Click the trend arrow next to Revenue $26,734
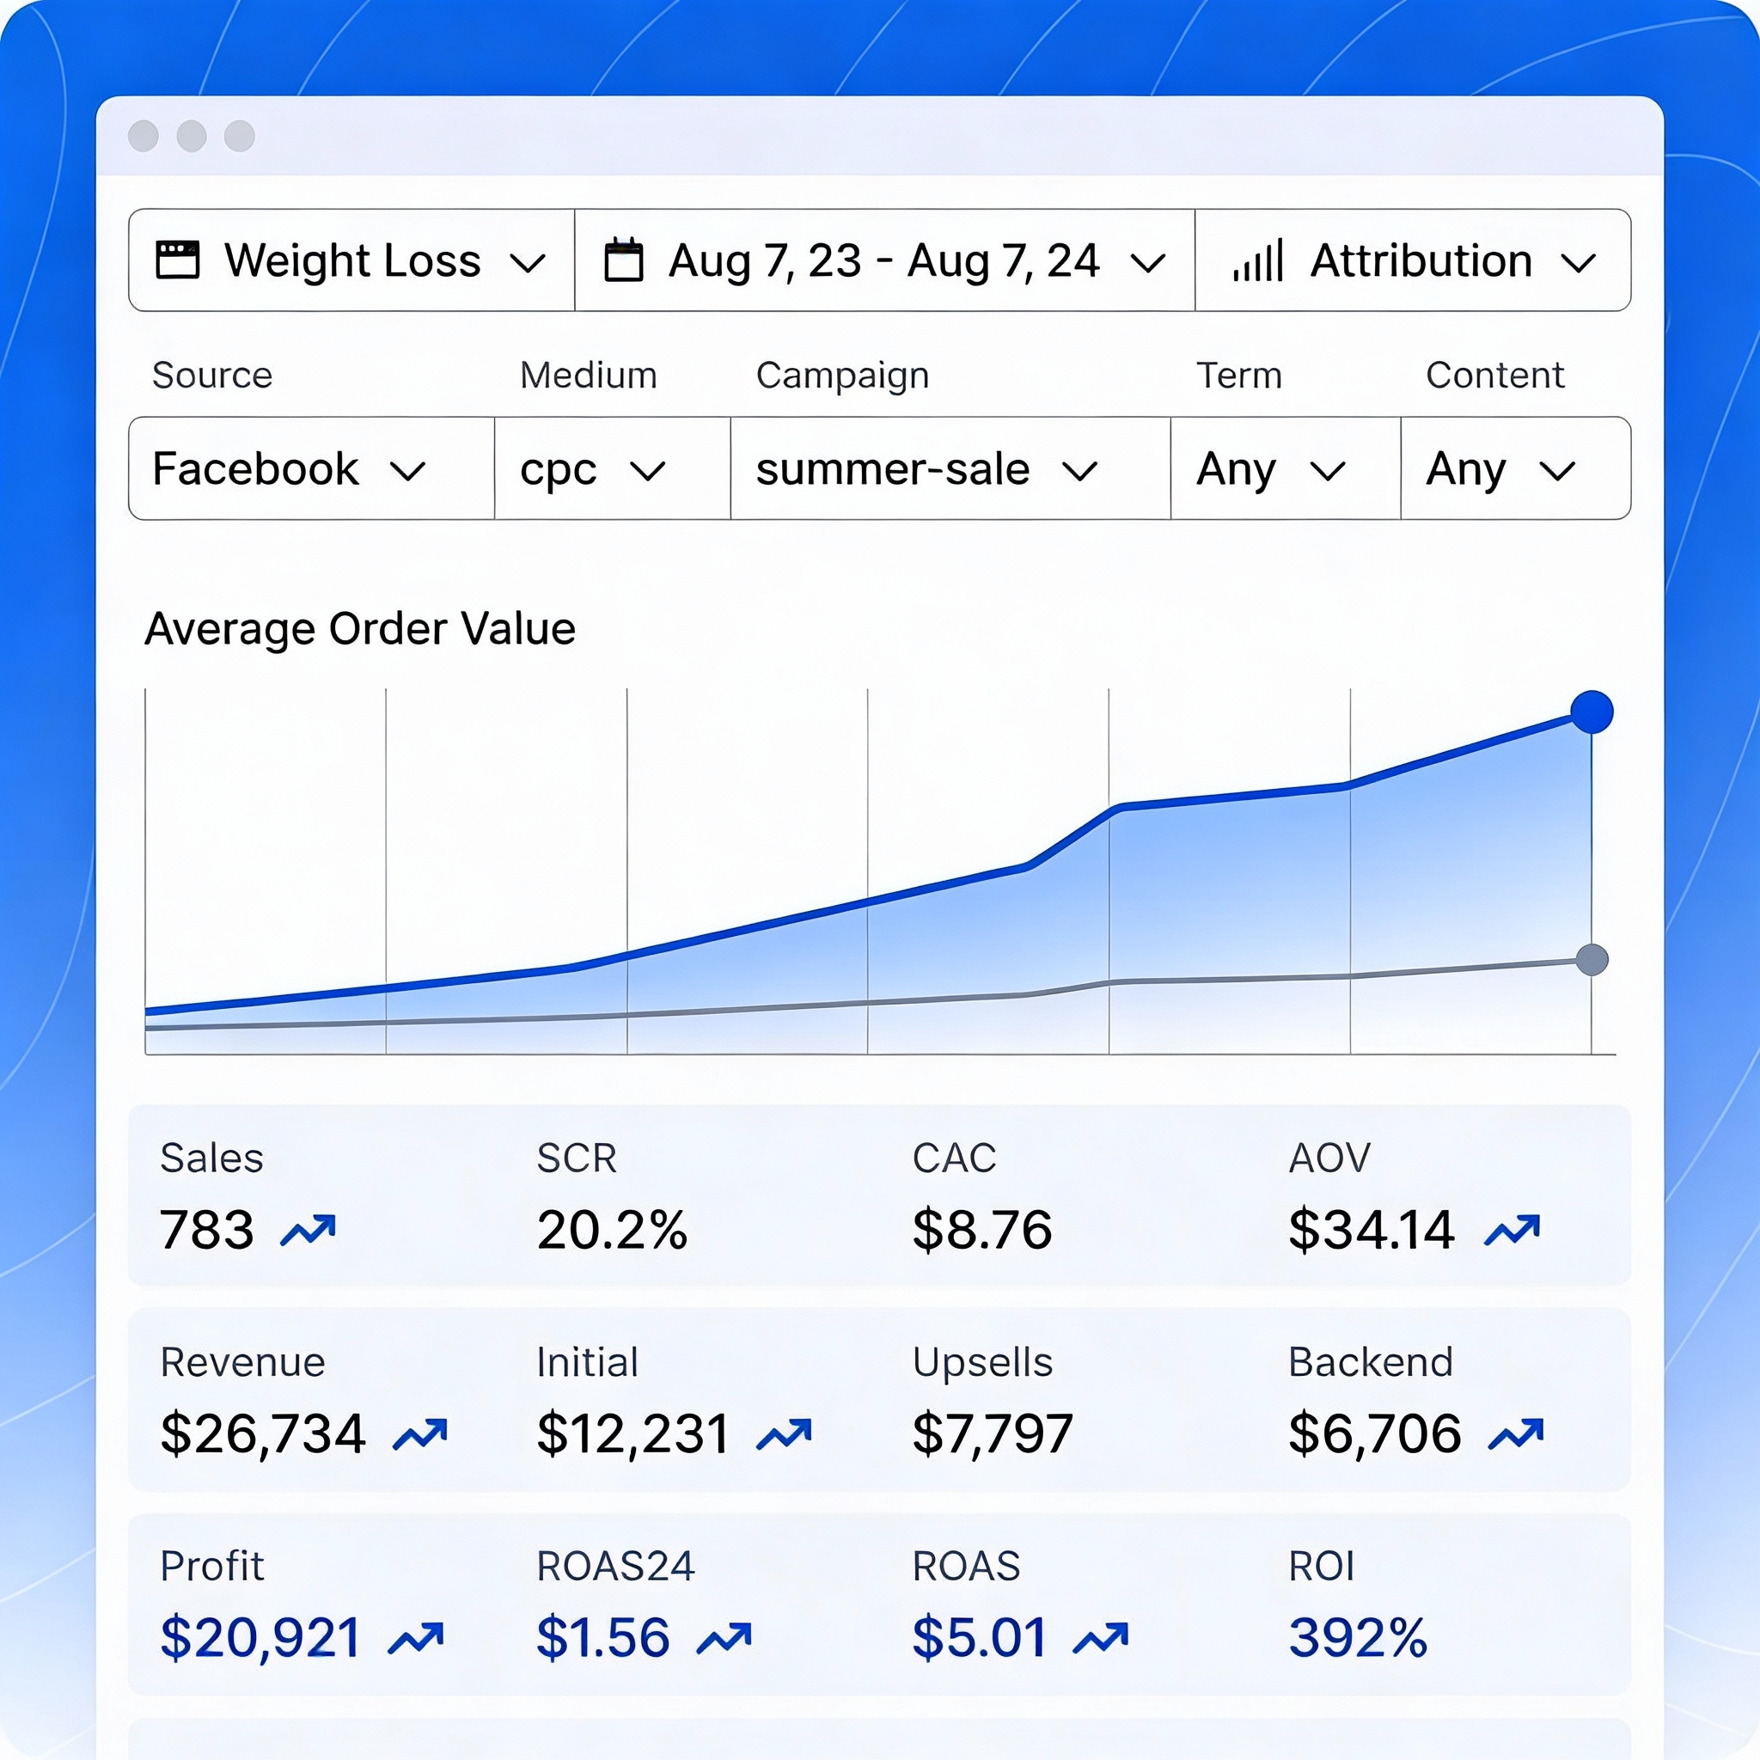Image resolution: width=1760 pixels, height=1760 pixels. tap(420, 1434)
